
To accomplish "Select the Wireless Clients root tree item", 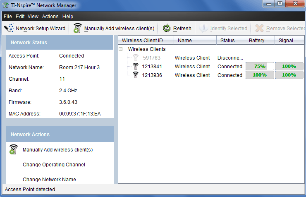I will pos(146,49).
